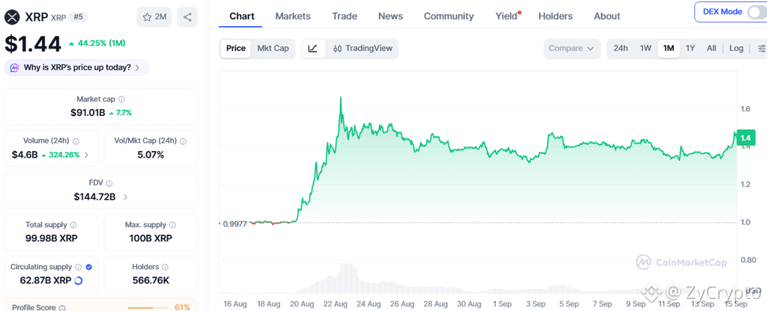Click the FDV info icon

pos(109,184)
